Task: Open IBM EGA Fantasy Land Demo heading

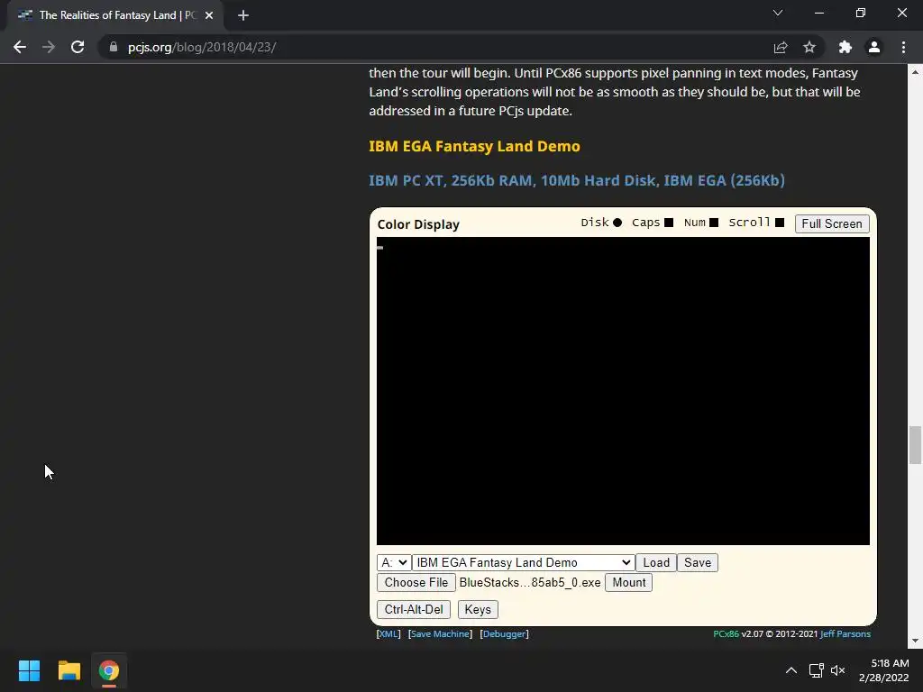Action: [x=474, y=146]
